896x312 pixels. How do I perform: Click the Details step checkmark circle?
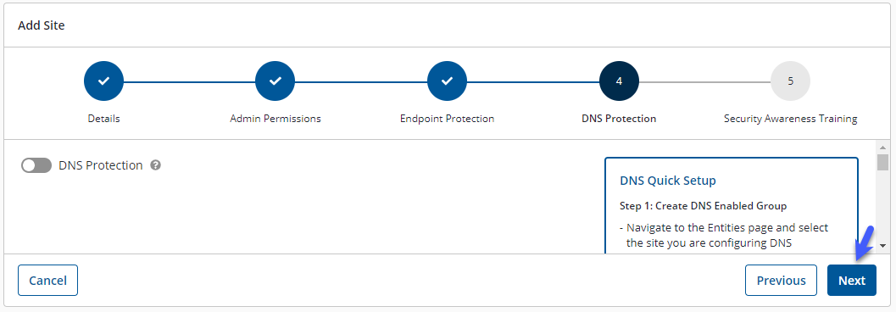click(104, 81)
